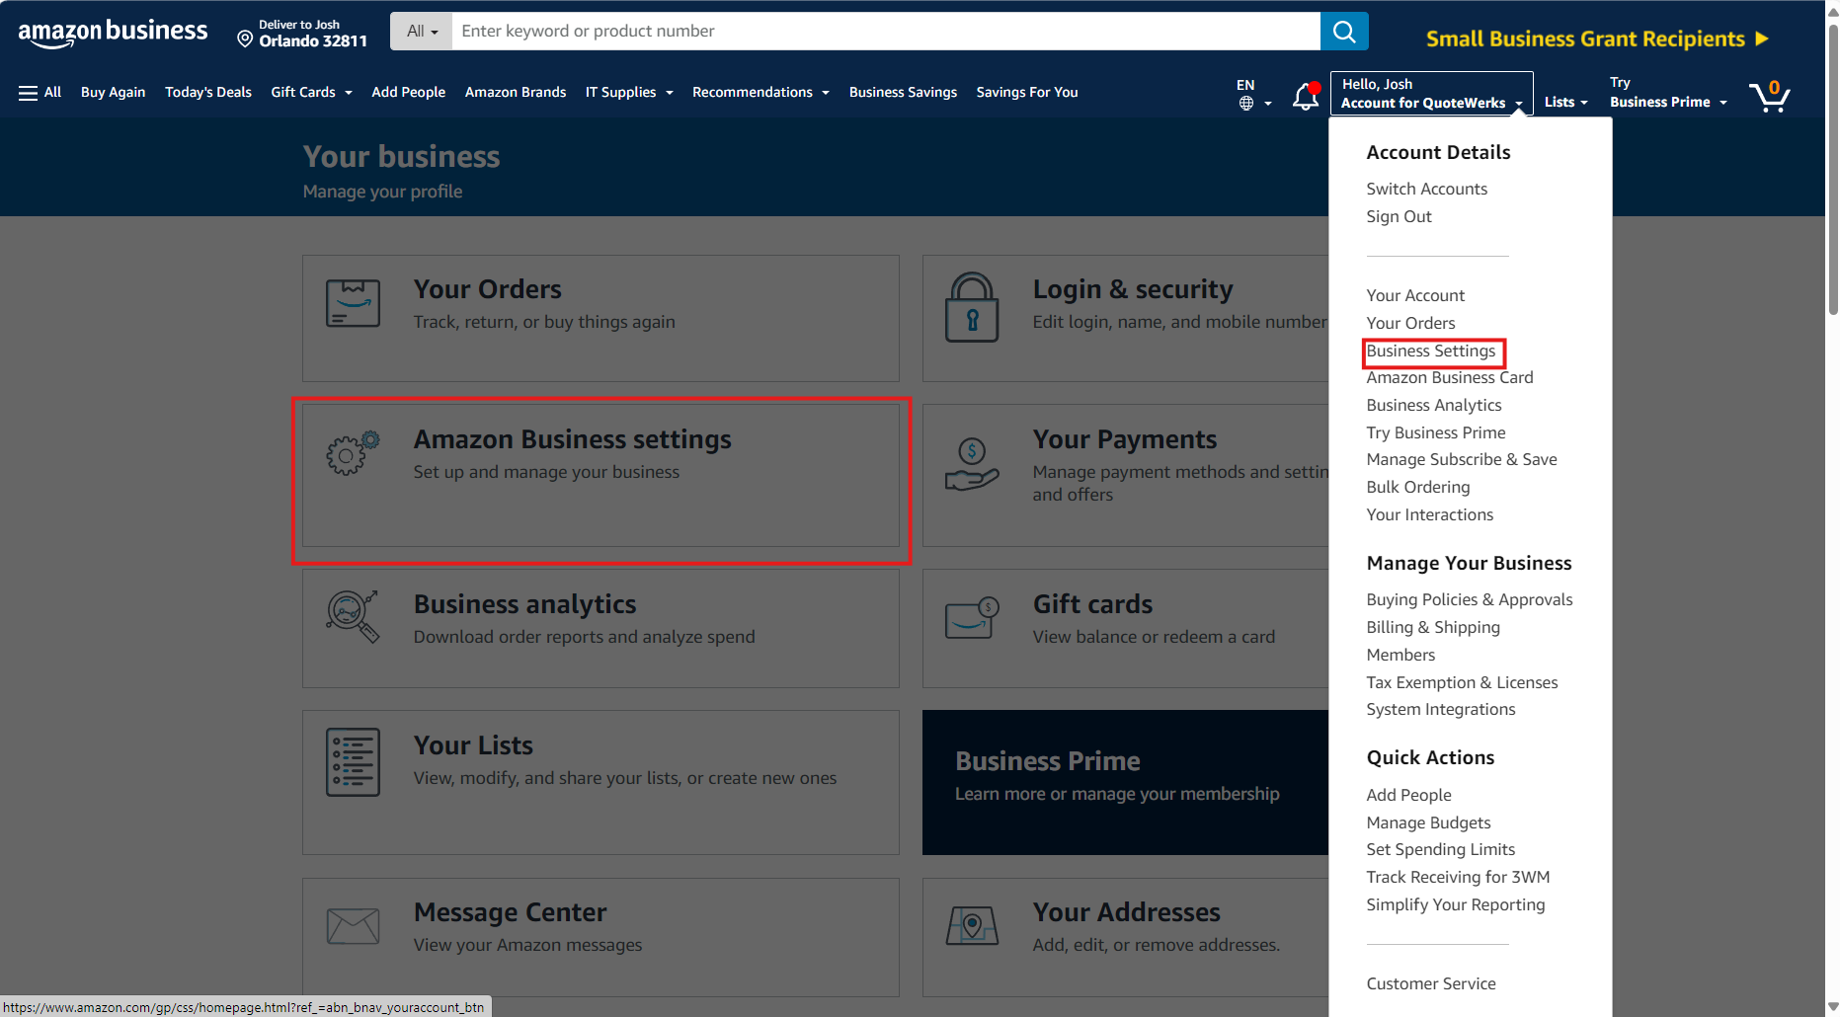The height and width of the screenshot is (1017, 1840).
Task: Click the Amazon Business logo
Action: [113, 33]
